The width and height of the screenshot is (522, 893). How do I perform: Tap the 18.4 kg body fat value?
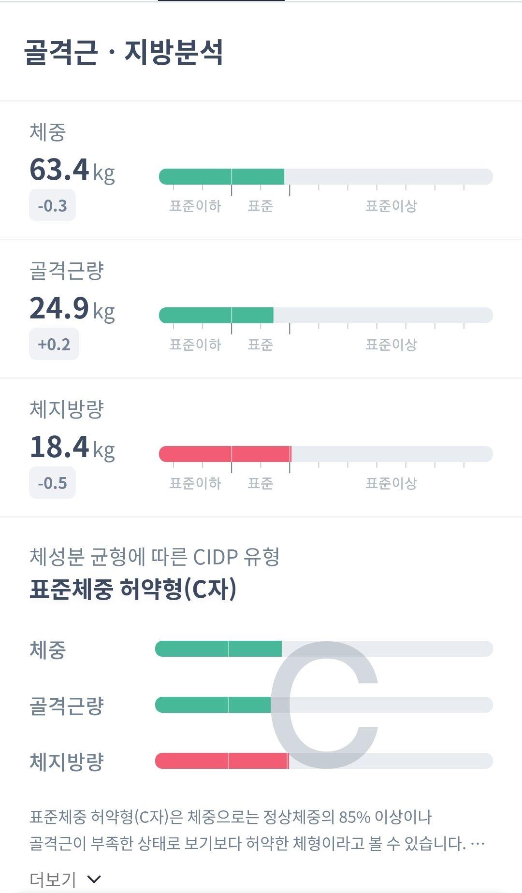(x=72, y=447)
